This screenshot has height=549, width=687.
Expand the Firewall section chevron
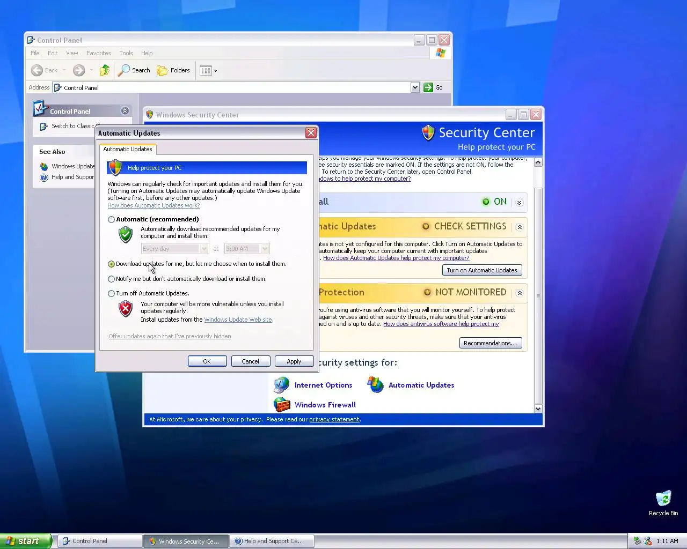pyautogui.click(x=519, y=203)
